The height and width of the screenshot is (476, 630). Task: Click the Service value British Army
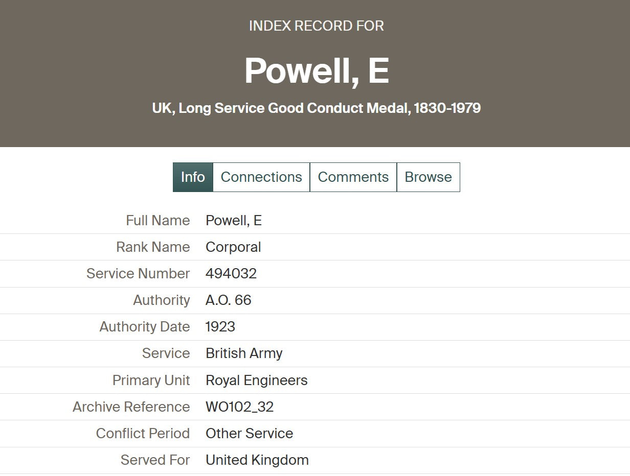pos(244,353)
